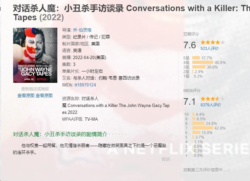Open IMDb link tt18970124

point(85,85)
